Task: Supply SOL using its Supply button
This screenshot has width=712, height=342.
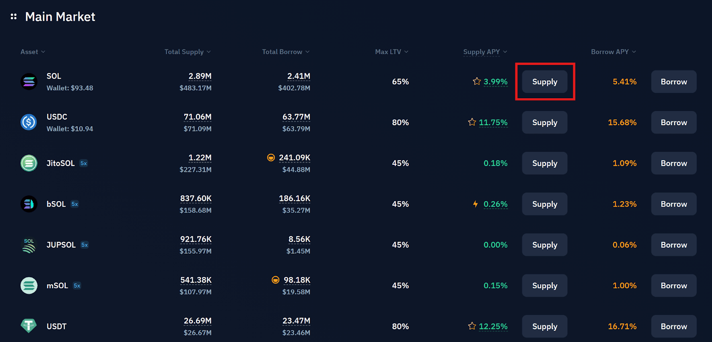Action: point(545,82)
